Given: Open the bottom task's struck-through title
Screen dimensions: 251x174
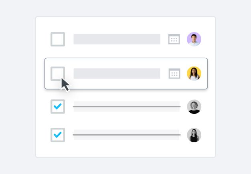Looking at the screenshot, I should pos(126,135).
